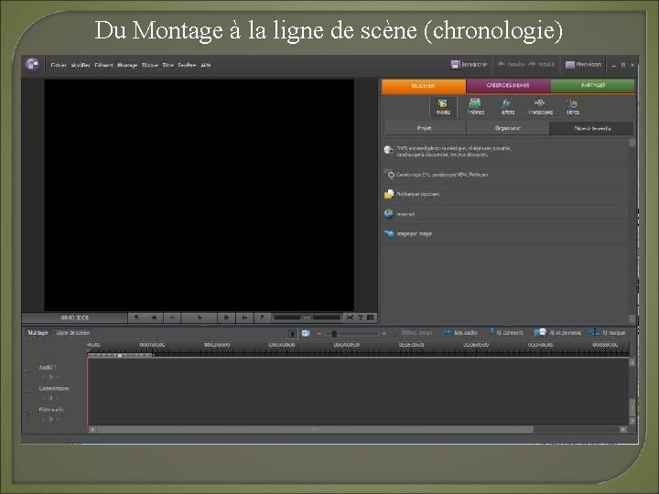Freeze frame with the camera icon
The height and width of the screenshot is (494, 659).
pyautogui.click(x=371, y=317)
